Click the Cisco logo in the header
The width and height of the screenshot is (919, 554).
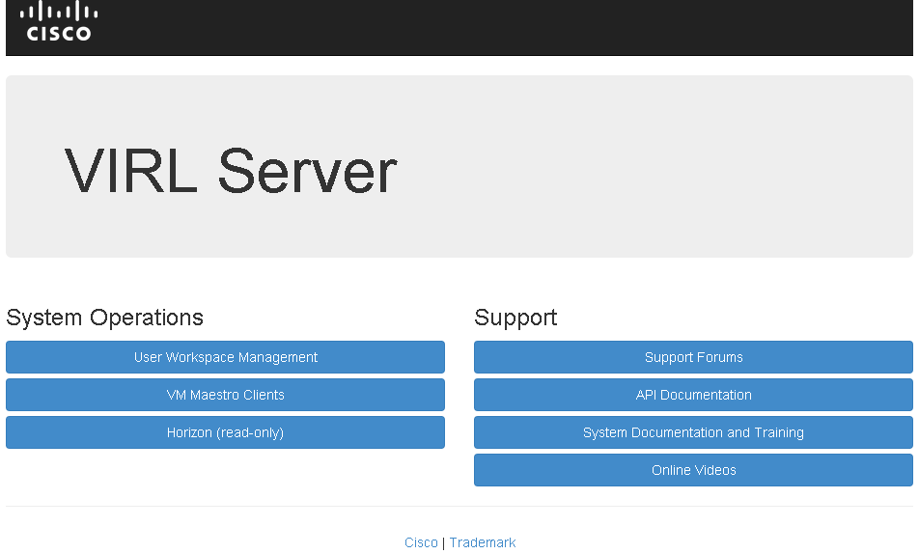point(59,21)
